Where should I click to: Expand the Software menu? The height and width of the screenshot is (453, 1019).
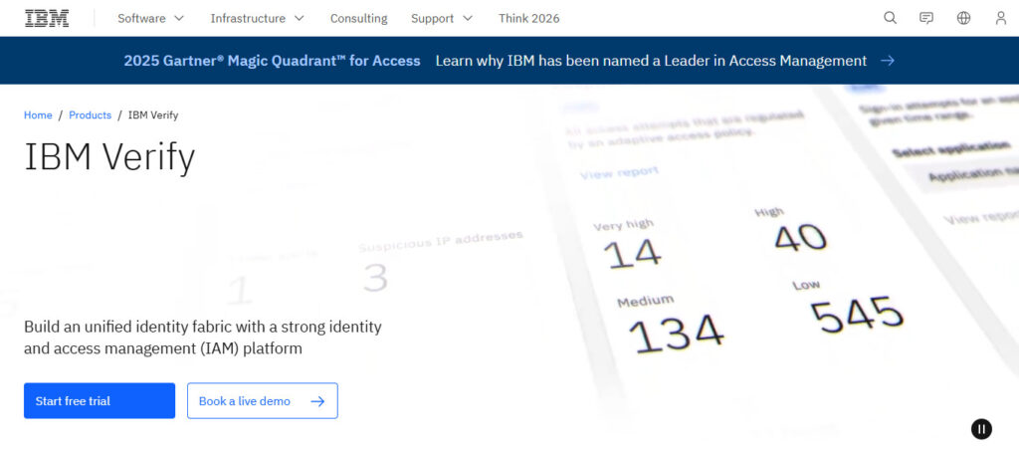[151, 18]
